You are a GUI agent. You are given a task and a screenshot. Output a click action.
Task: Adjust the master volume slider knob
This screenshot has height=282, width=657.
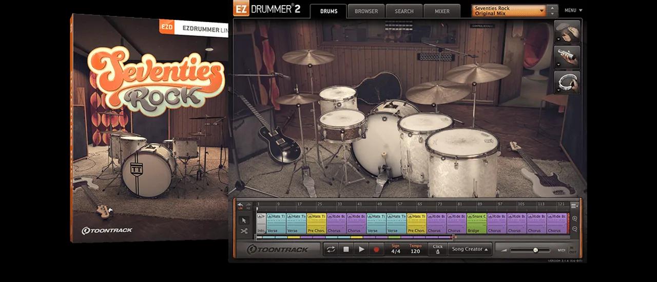(535, 250)
